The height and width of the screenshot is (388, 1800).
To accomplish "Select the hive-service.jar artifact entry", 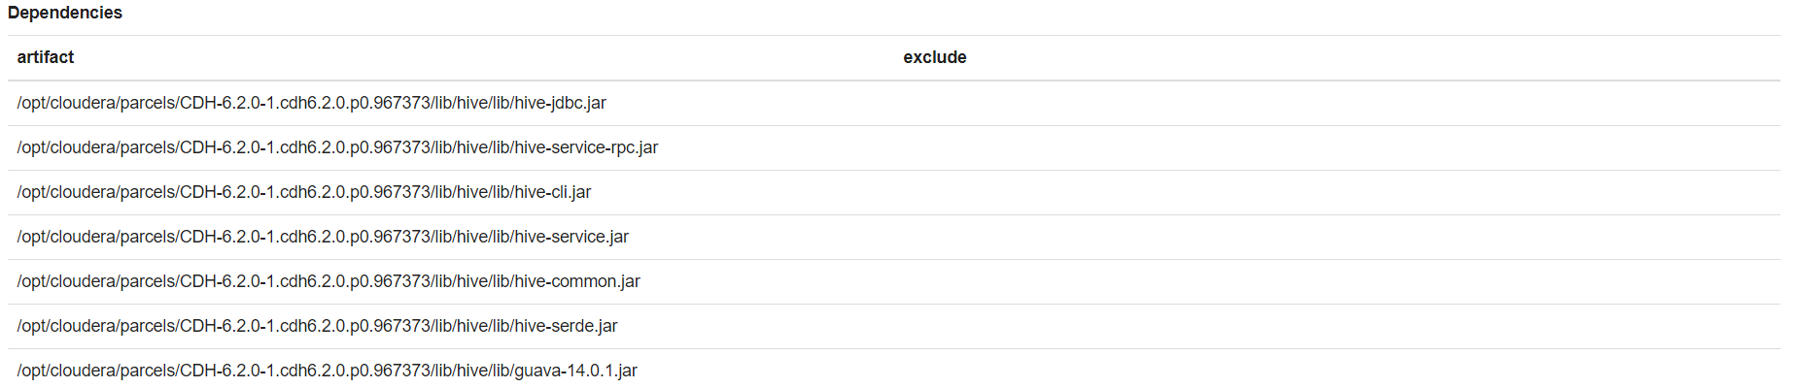I will tap(324, 237).
